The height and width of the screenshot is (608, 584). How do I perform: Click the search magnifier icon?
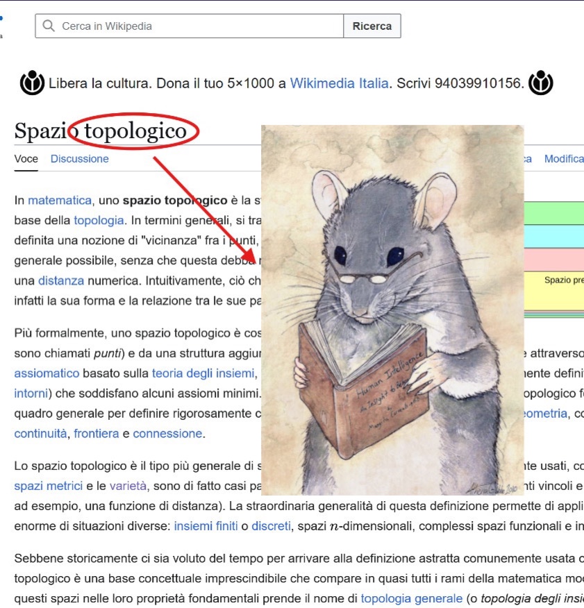coord(49,26)
